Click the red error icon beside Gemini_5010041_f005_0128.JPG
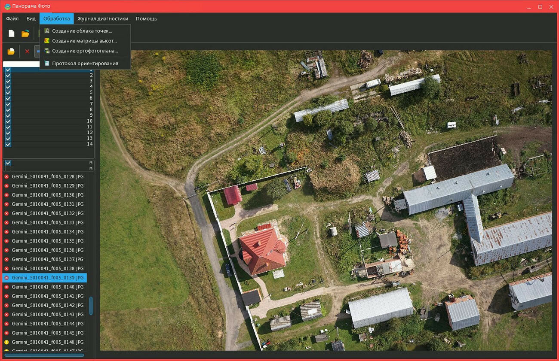 [x=6, y=176]
